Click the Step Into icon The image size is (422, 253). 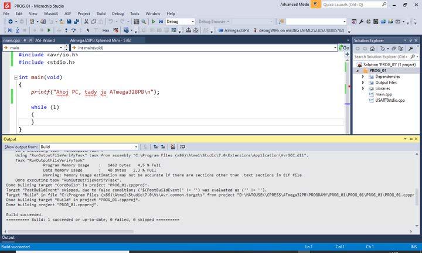[66, 30]
